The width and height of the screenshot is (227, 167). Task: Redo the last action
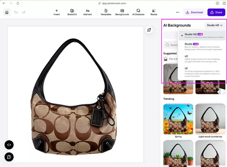pyautogui.click(x=24, y=12)
